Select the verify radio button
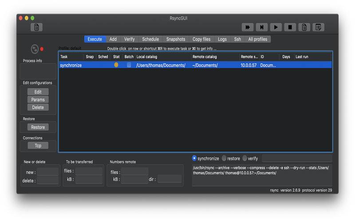 point(245,158)
